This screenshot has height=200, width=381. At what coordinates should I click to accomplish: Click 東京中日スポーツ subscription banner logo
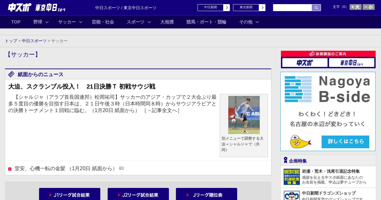[352, 63]
